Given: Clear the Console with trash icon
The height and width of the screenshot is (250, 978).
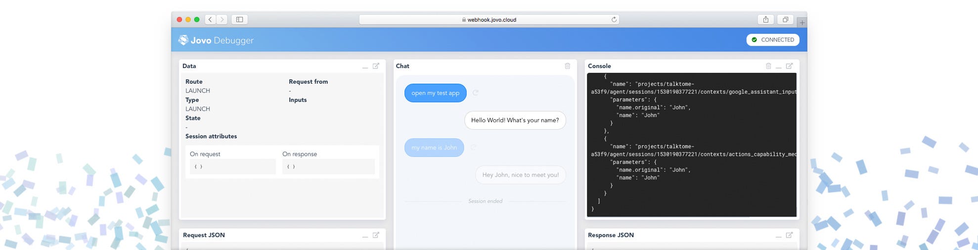Looking at the screenshot, I should tap(768, 66).
